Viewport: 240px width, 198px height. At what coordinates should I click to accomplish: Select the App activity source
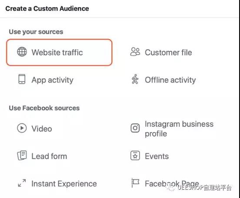pos(53,80)
